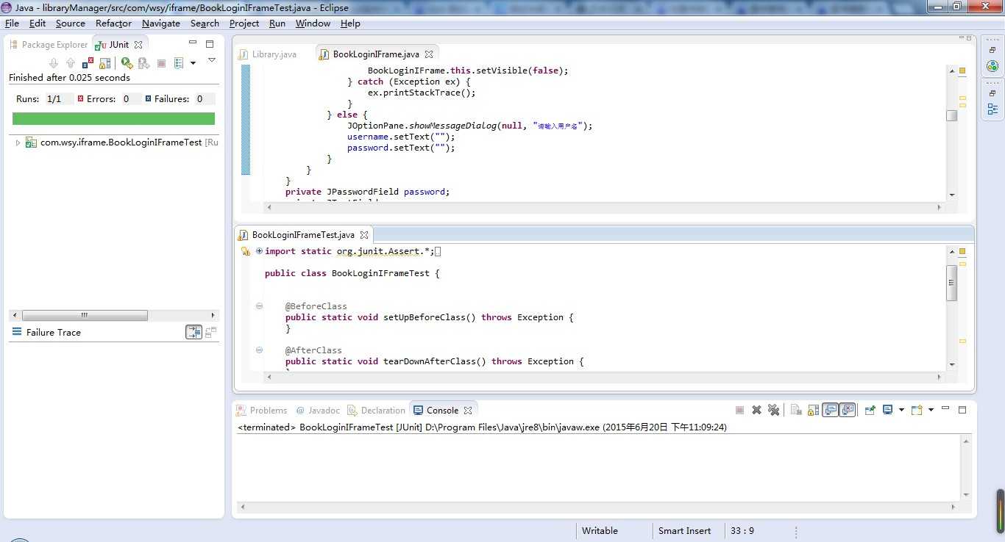
Task: Click the JUnit Stop Test Run icon
Action: pyautogui.click(x=161, y=63)
